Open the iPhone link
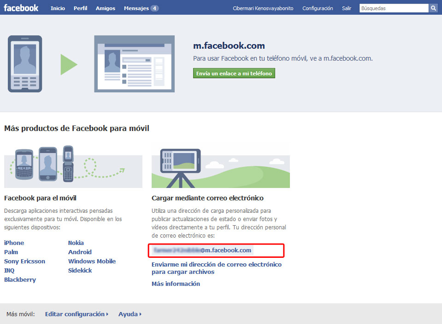Image resolution: width=442 pixels, height=324 pixels. (14, 243)
